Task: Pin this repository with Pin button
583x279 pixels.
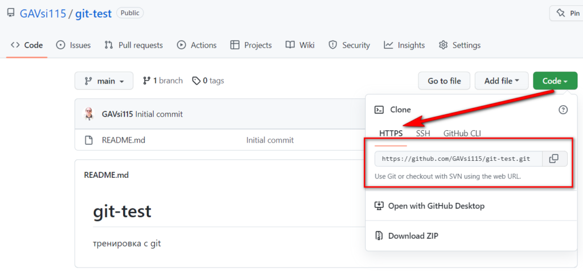Action: click(x=568, y=14)
